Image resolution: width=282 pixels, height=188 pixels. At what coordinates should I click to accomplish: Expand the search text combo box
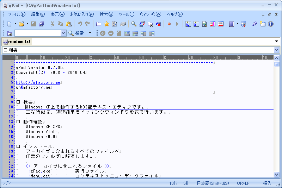pyautogui.click(x=63, y=33)
